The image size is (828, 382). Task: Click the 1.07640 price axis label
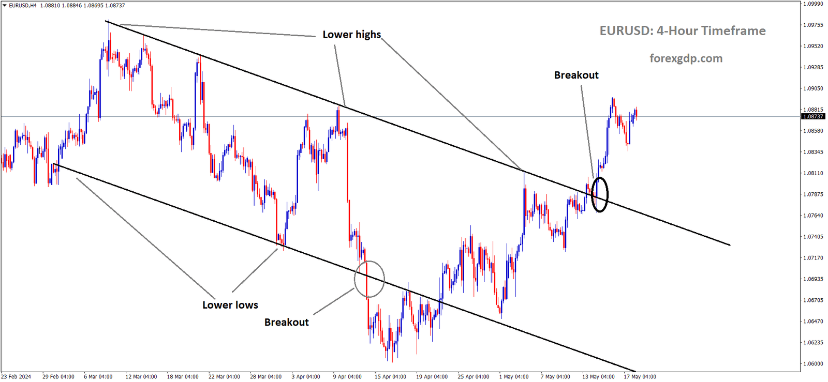pos(813,216)
